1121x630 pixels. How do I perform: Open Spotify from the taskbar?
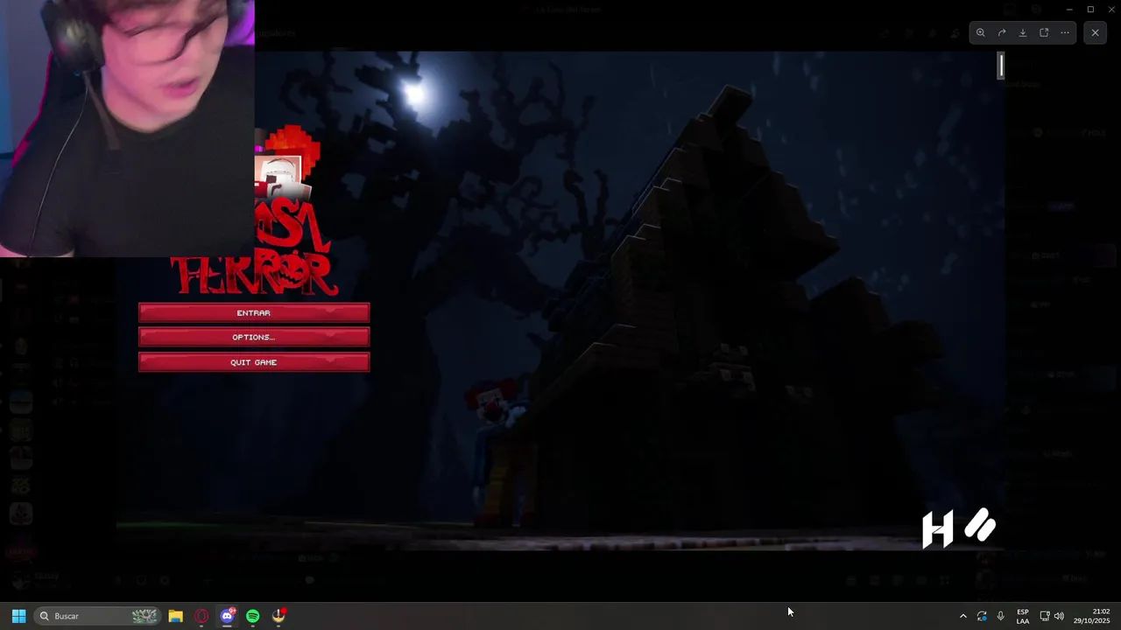click(x=253, y=616)
